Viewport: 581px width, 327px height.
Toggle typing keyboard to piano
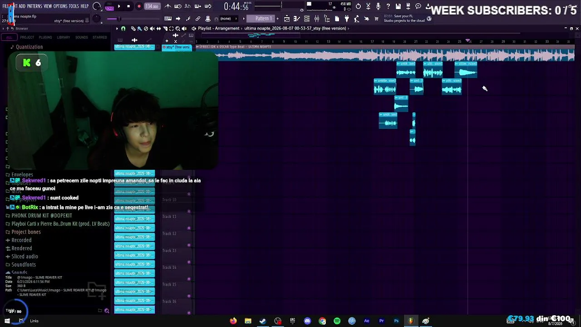(x=168, y=19)
